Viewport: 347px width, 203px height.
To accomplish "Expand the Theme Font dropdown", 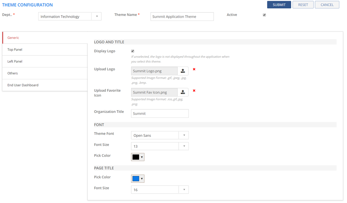I will click(x=184, y=135).
